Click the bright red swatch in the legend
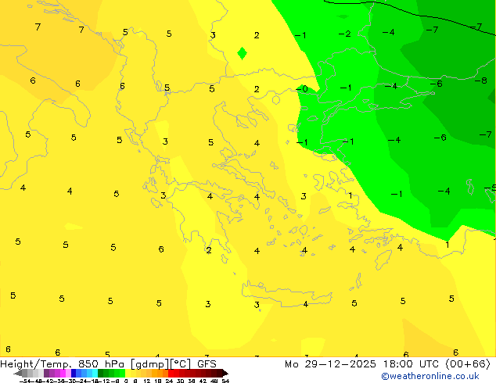The height and width of the screenshot is (383, 496). pyautogui.click(x=171, y=373)
